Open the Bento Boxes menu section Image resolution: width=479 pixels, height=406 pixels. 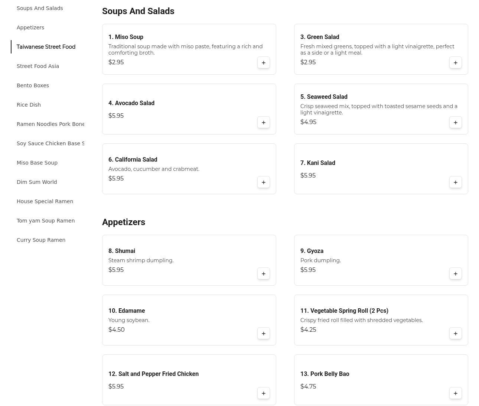33,85
